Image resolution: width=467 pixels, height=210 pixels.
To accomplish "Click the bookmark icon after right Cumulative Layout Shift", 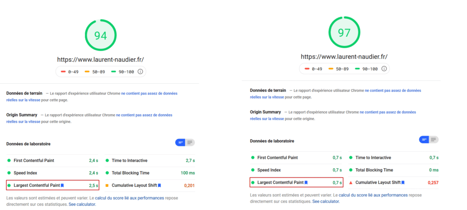I will click(403, 182).
